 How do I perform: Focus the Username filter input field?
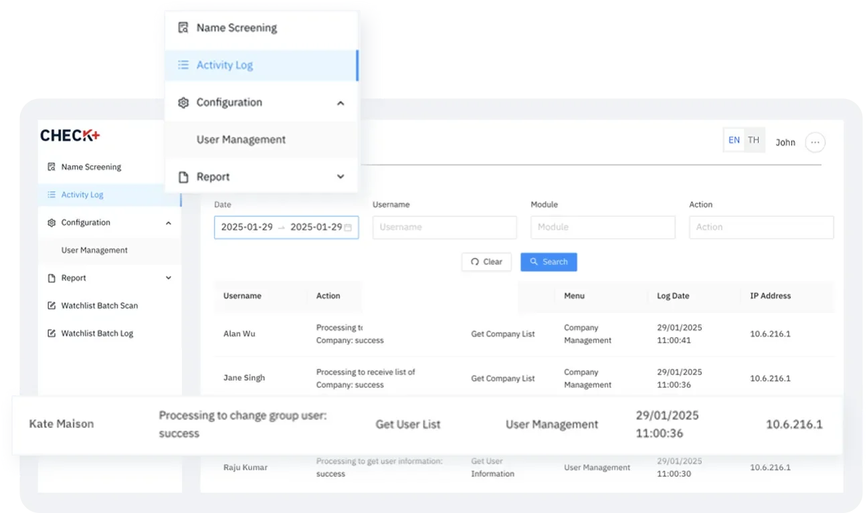(444, 227)
